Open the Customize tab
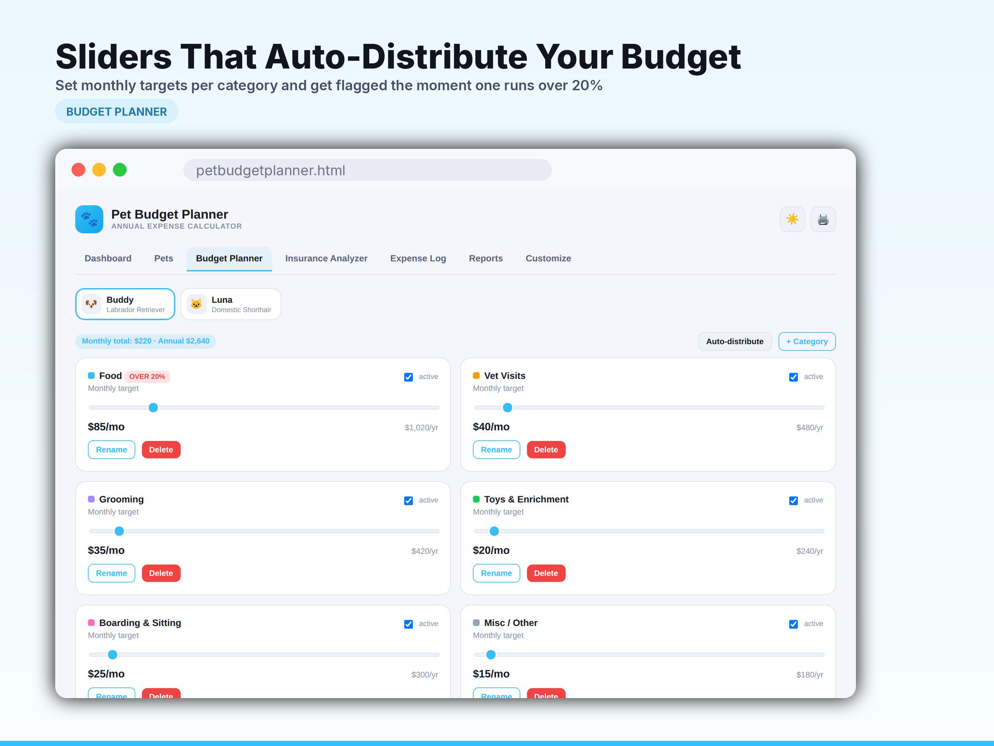 pos(548,259)
